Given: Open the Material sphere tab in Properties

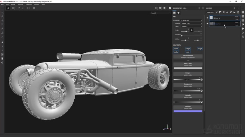Looking at the screenshot, I should [x=178, y=13].
